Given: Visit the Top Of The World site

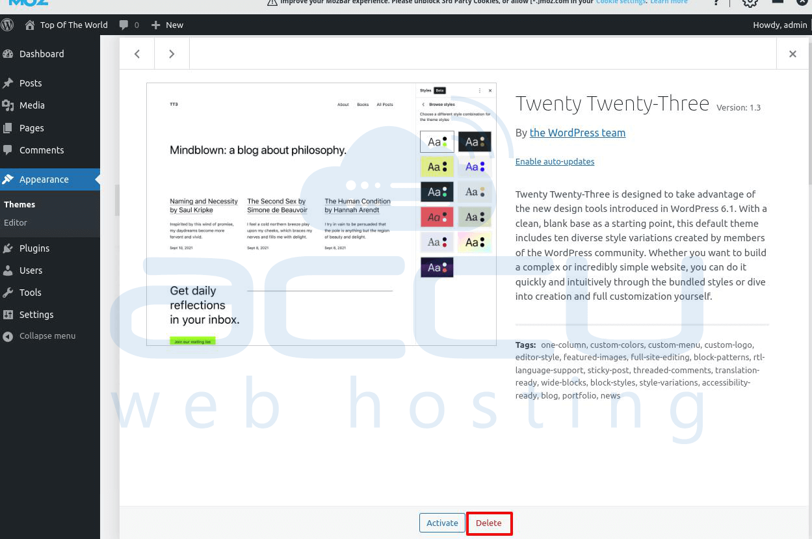Looking at the screenshot, I should (x=66, y=25).
